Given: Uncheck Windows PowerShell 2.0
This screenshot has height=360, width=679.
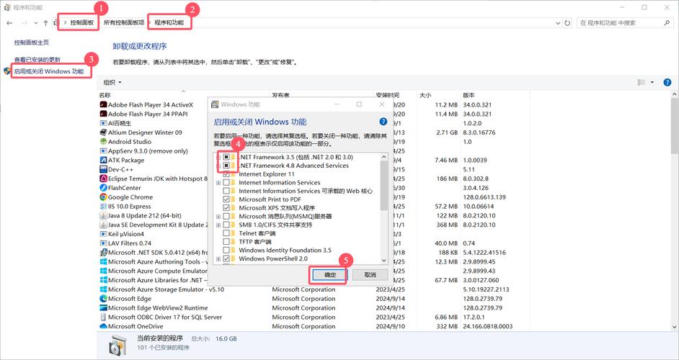Looking at the screenshot, I should tap(226, 258).
